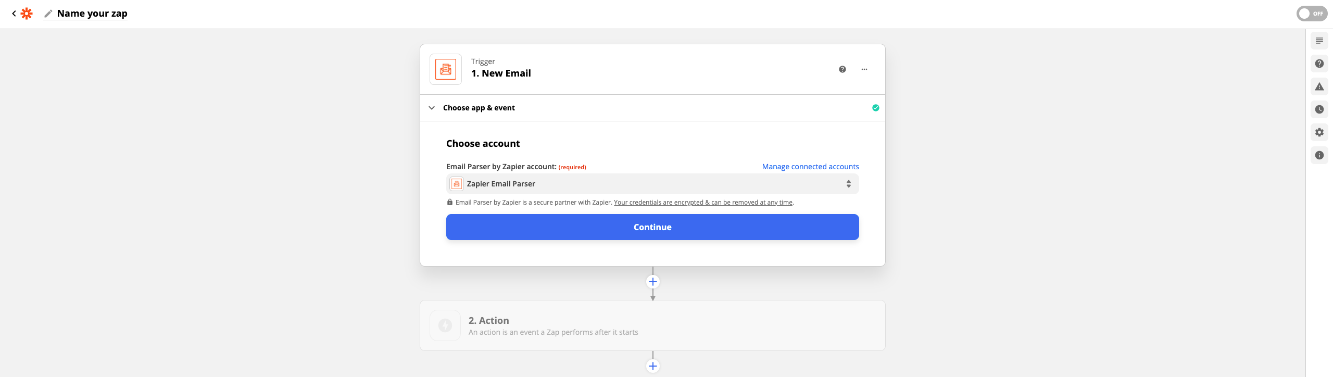The height and width of the screenshot is (377, 1333).
Task: Open the Zapier Email Parser account dropdown
Action: 652,184
